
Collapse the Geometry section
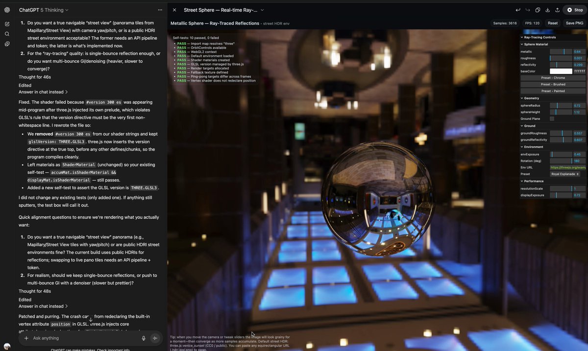click(553, 98)
